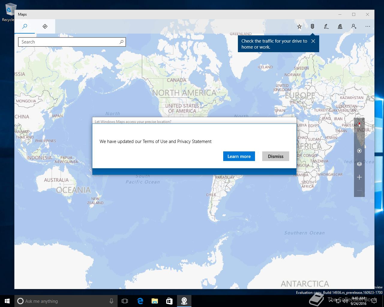Zoom out with the minus button
Viewport: 384px width, 307px height.
click(359, 190)
